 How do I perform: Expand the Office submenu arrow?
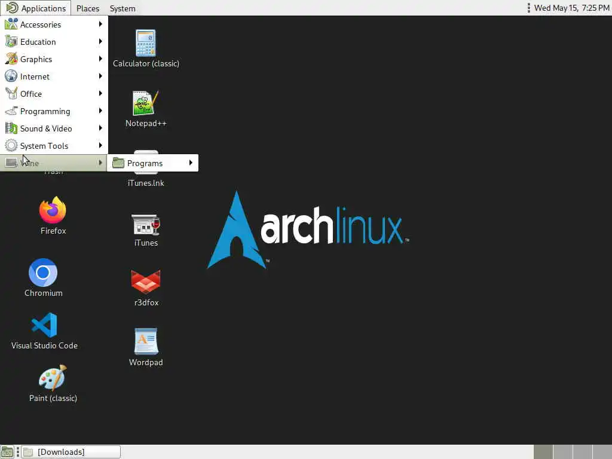pos(100,94)
